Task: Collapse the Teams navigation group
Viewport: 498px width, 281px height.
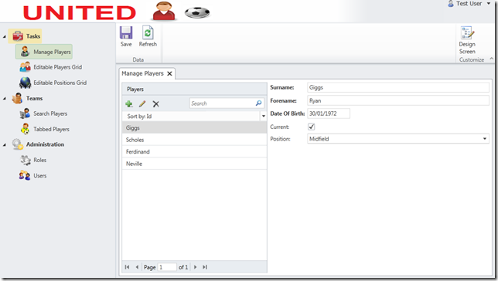Action: pyautogui.click(x=5, y=99)
